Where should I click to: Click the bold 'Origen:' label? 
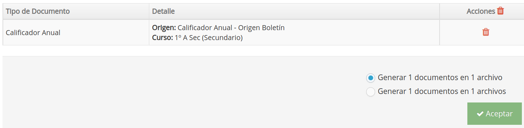[164, 28]
